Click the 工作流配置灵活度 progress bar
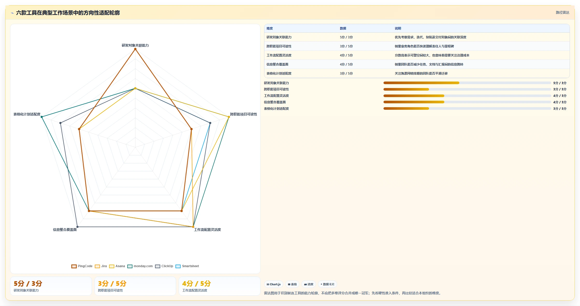Screen dimensions: 580x306 point(467,96)
